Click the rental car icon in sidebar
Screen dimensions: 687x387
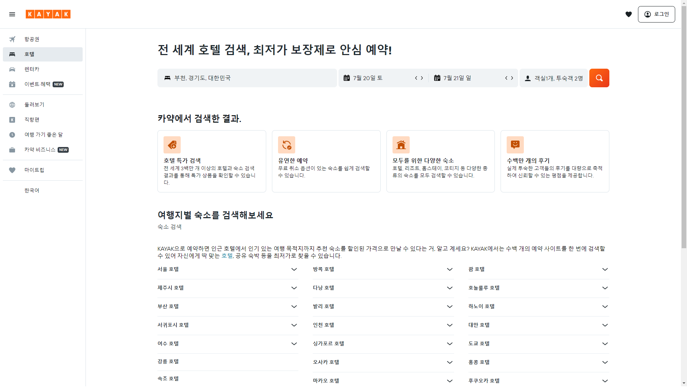12,69
